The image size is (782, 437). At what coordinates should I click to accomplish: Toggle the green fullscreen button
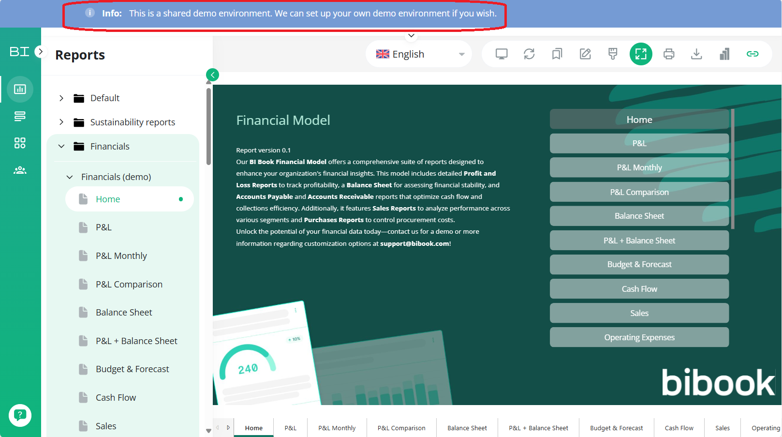coord(641,54)
